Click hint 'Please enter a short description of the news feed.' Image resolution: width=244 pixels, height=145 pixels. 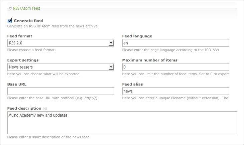click(x=49, y=137)
